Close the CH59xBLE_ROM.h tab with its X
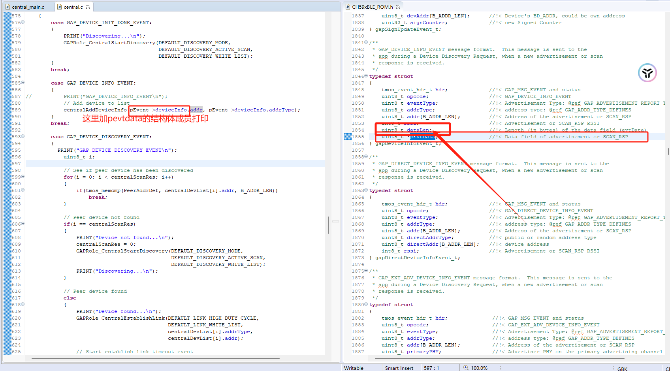 [x=398, y=7]
